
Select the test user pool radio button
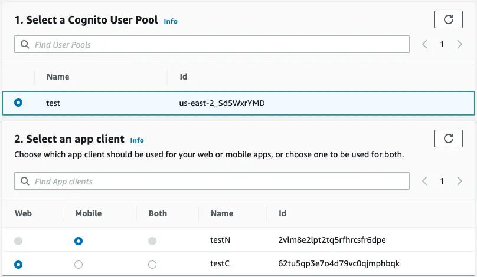point(18,103)
